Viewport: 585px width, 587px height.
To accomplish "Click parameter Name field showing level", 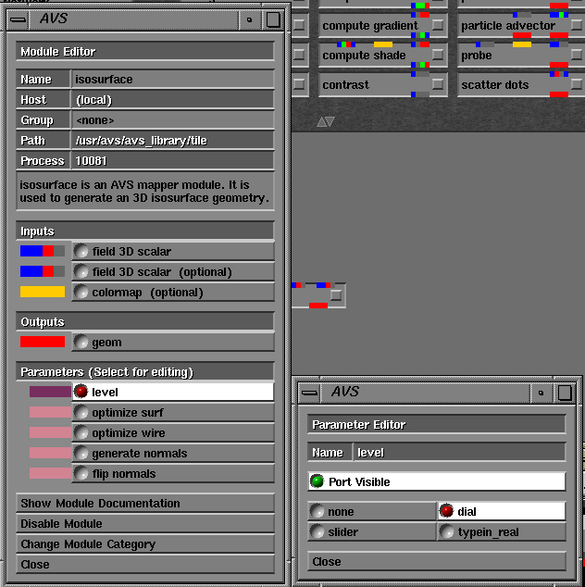I will click(x=459, y=452).
